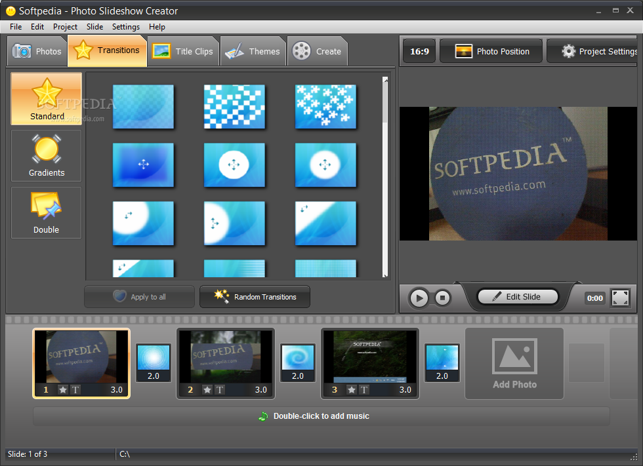Select the Double transitions category
This screenshot has height=466, width=643.
pos(47,212)
